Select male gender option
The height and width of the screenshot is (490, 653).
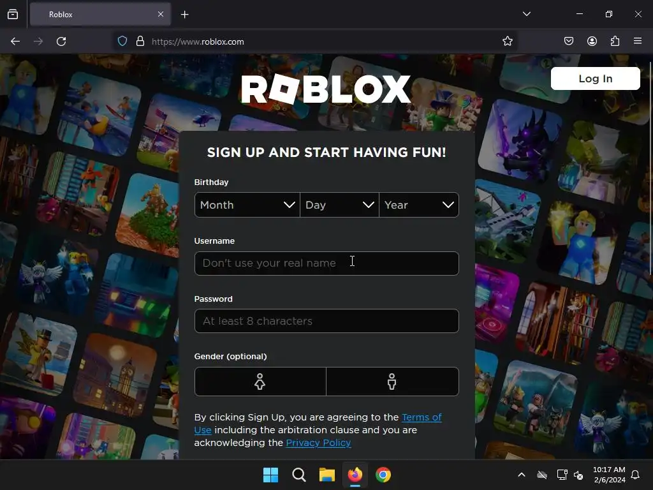click(392, 382)
